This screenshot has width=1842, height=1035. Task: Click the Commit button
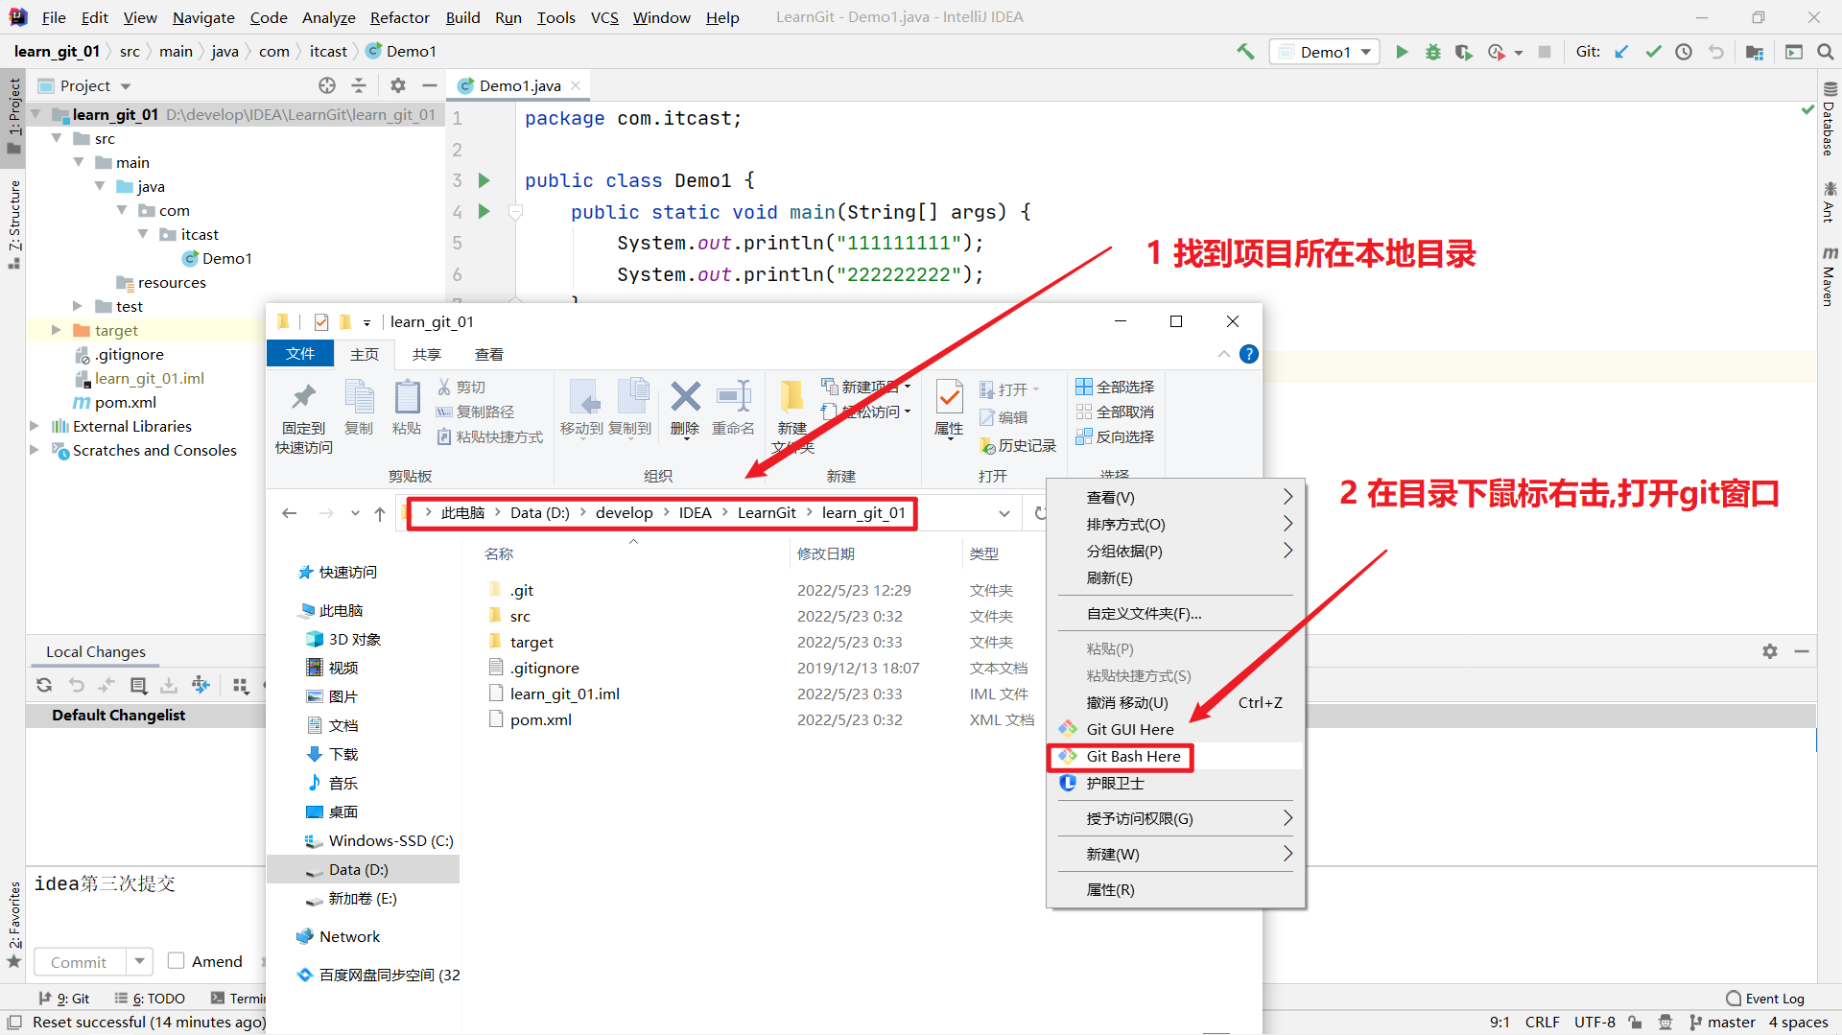(x=79, y=961)
